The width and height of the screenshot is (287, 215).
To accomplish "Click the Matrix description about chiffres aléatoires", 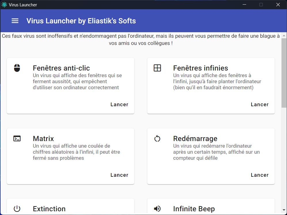I will point(77,152).
